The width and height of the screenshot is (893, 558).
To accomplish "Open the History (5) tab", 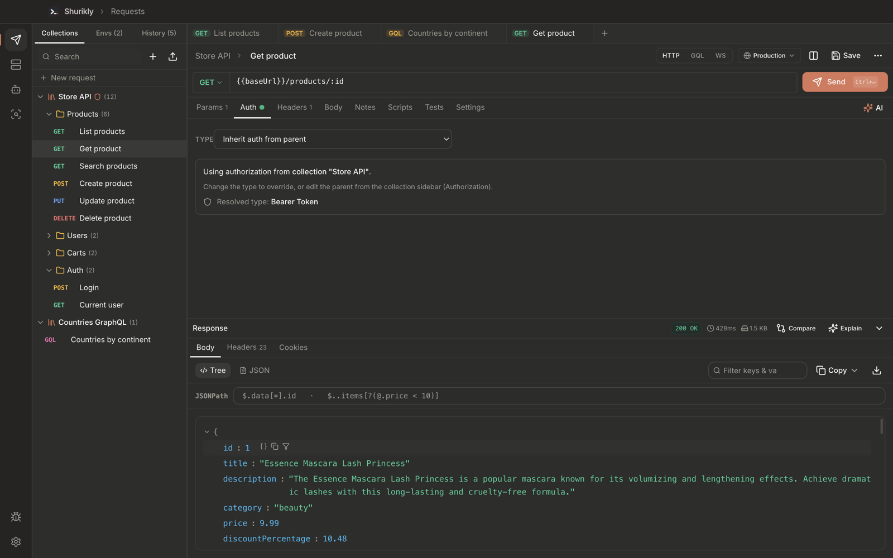I will pyautogui.click(x=159, y=33).
